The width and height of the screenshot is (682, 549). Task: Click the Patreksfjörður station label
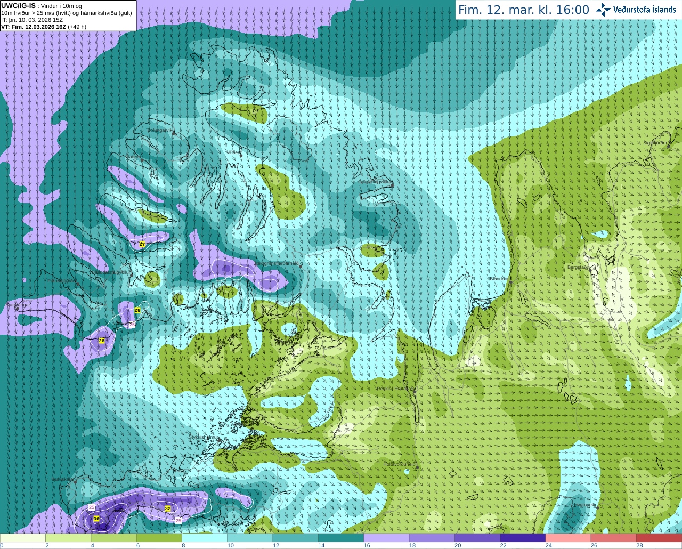(x=63, y=280)
